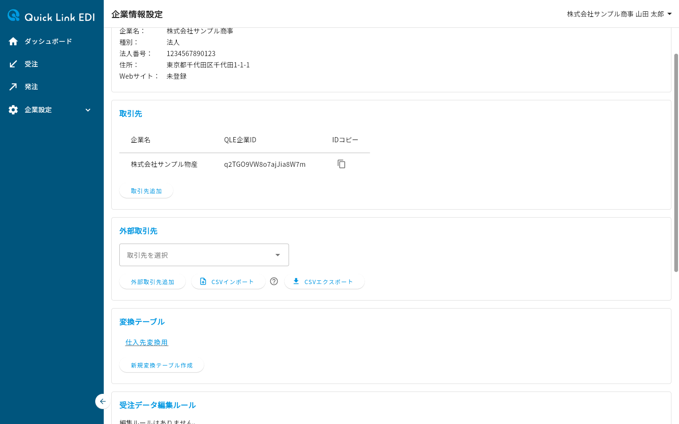
Task: Click the 外部取引先追加 button
Action: pyautogui.click(x=152, y=282)
